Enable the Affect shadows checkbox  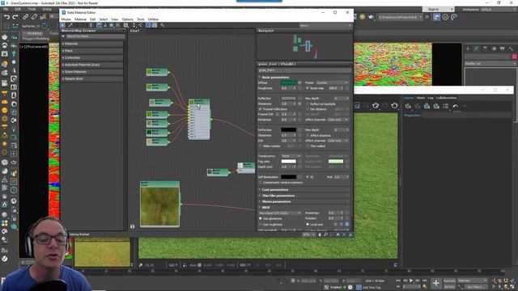tap(308, 135)
